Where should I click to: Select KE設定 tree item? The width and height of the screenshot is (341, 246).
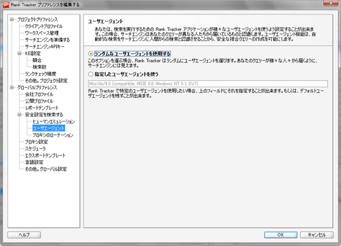[x=33, y=54]
